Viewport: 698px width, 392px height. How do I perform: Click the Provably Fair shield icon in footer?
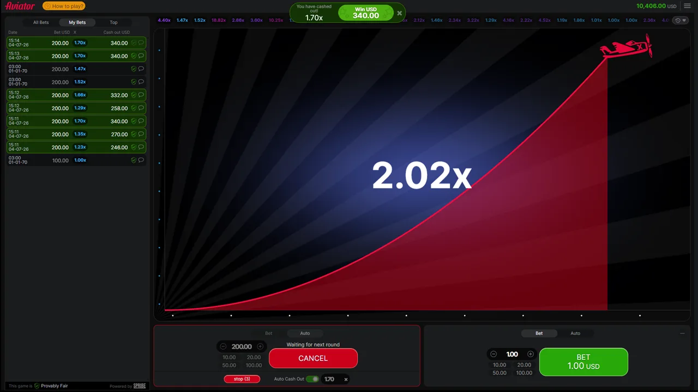tap(37, 386)
